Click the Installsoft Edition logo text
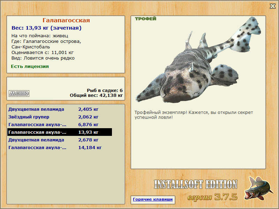 pos(196,184)
